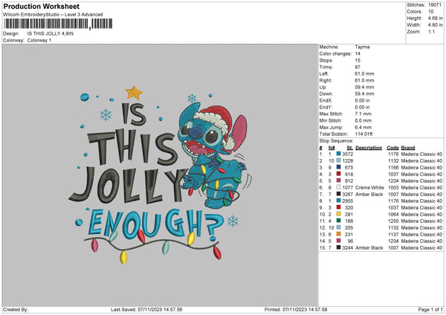
Task: Click the N# column header
Action: pyautogui.click(x=332, y=148)
